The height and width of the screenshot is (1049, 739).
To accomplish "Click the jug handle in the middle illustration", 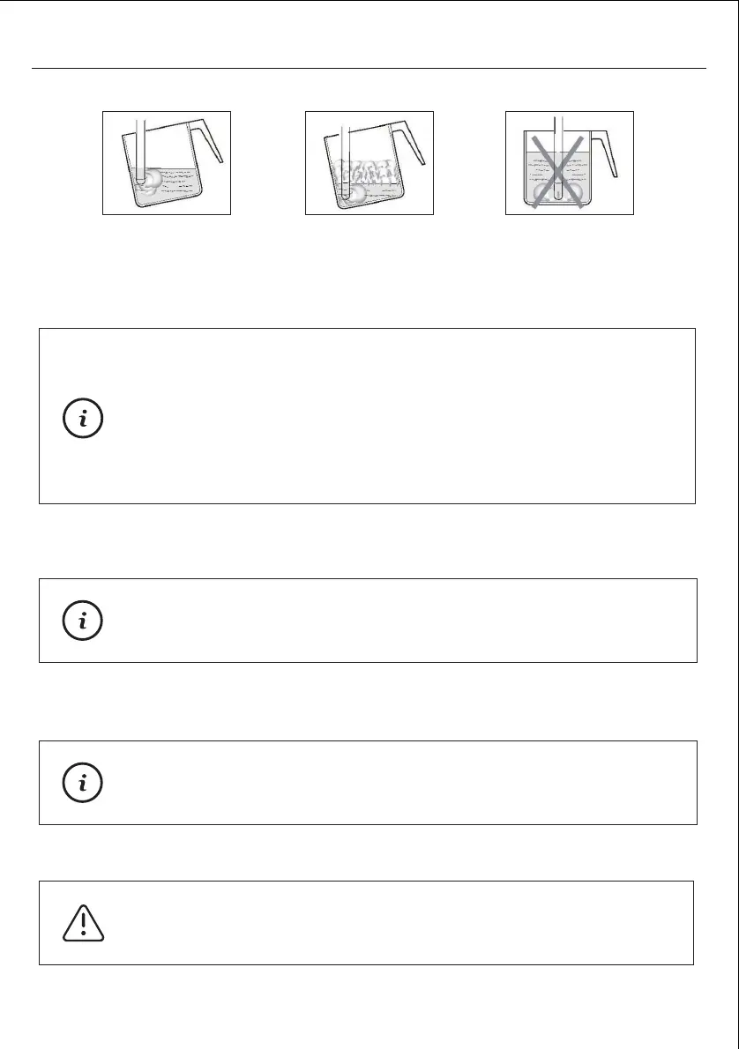I will point(414,143).
